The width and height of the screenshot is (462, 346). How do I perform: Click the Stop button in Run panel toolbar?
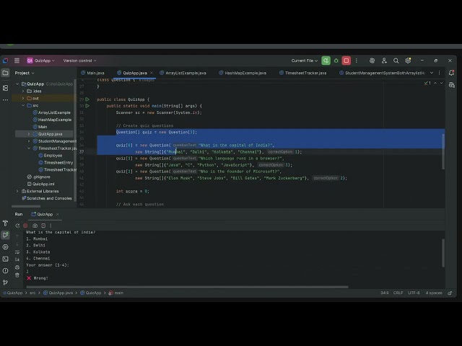click(26, 226)
